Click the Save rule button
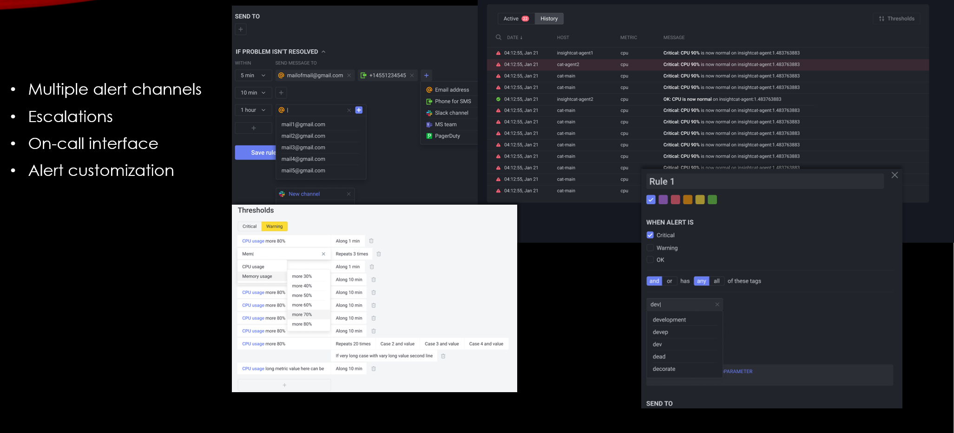Image resolution: width=954 pixels, height=433 pixels. tap(256, 153)
